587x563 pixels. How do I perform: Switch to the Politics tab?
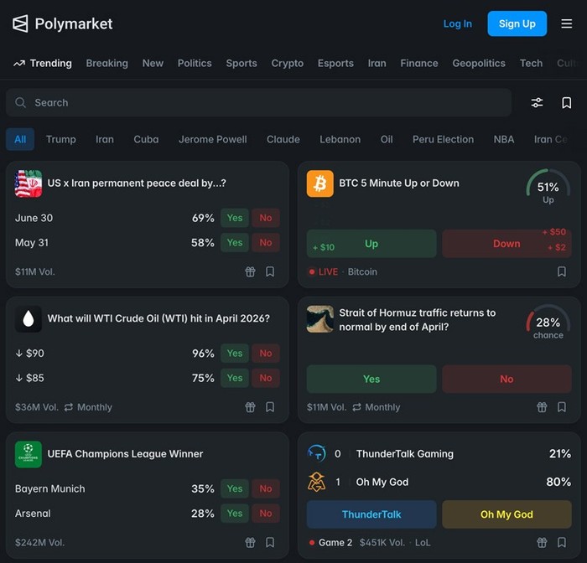pos(195,63)
